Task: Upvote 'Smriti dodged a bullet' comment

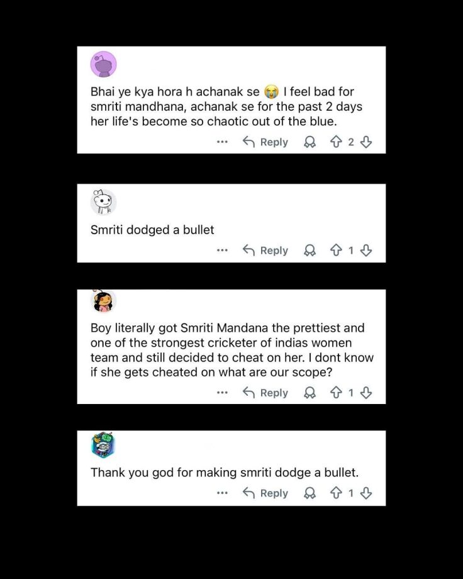Action: pyautogui.click(x=336, y=250)
